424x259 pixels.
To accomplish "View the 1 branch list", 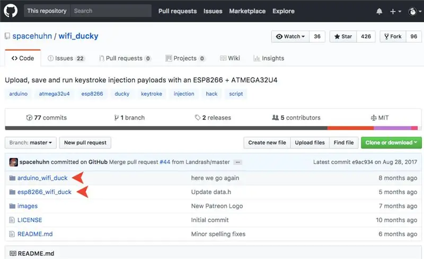I will [x=129, y=118].
